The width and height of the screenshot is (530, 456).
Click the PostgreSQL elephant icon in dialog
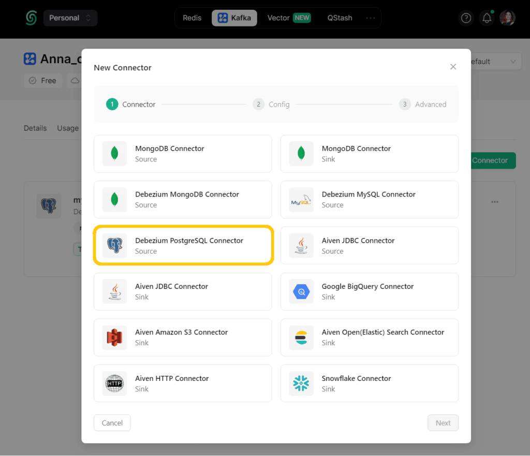click(x=114, y=245)
